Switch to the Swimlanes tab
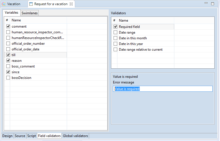The image size is (220, 141). coord(30,13)
